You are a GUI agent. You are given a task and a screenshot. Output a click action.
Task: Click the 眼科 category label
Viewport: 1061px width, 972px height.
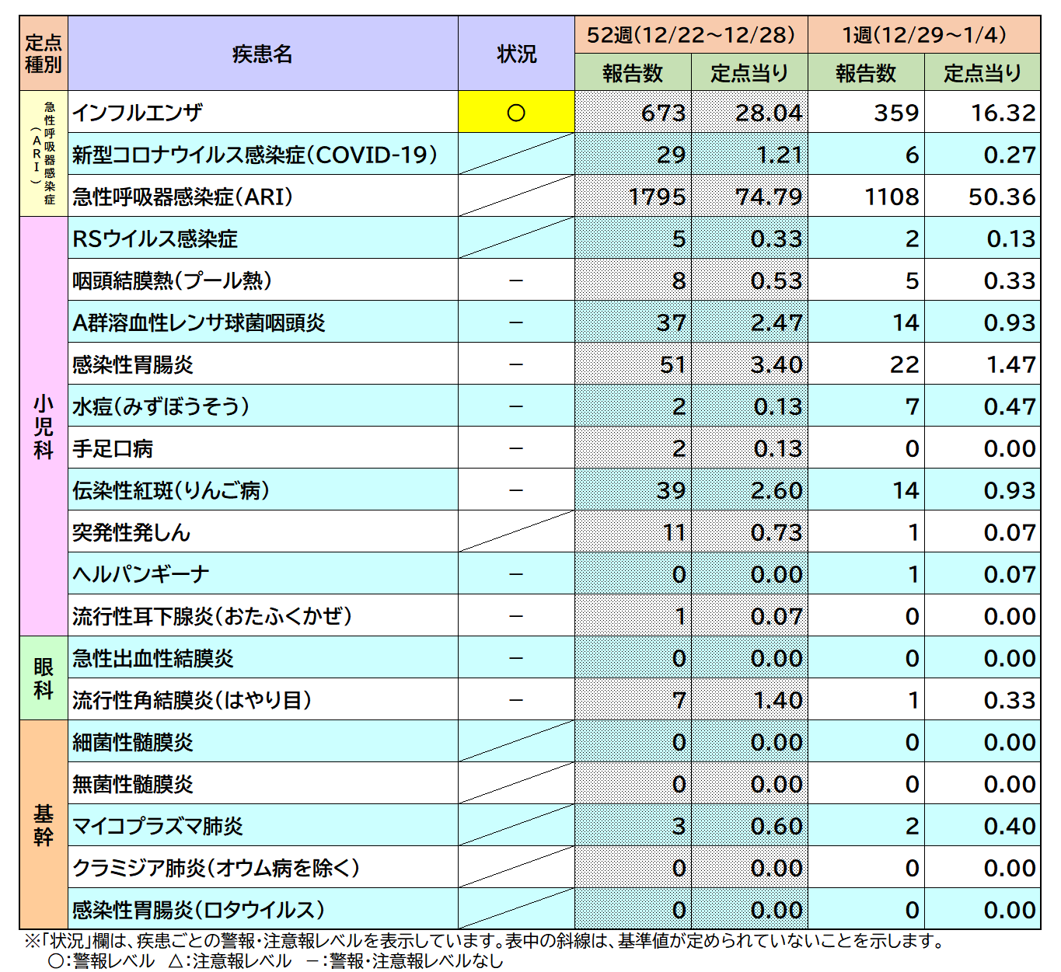(x=42, y=678)
